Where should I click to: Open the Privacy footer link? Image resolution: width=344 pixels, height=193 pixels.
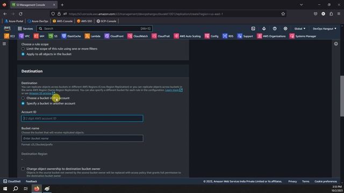(292, 181)
